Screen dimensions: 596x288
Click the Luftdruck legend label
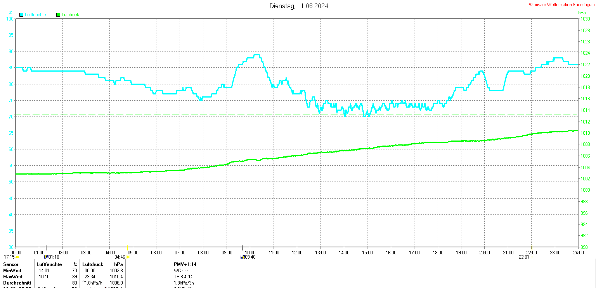click(x=71, y=15)
